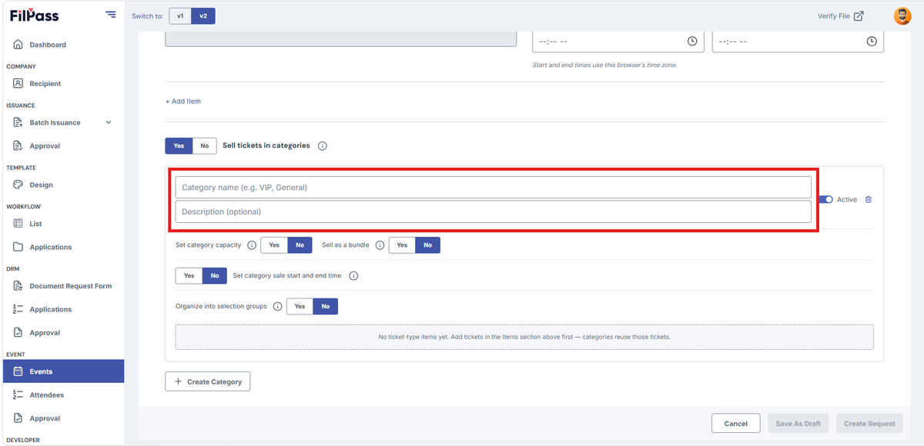Viewport: 924px width, 446px height.
Task: Click the Save As Draft button
Action: (798, 424)
